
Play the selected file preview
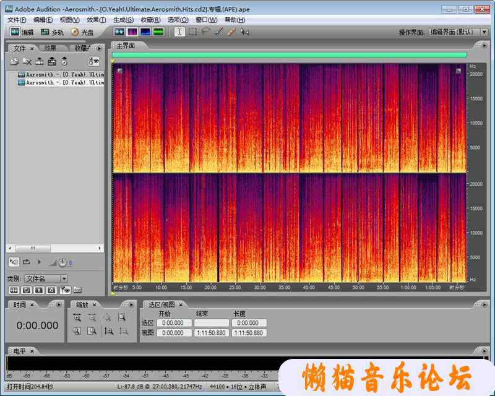tap(39, 262)
